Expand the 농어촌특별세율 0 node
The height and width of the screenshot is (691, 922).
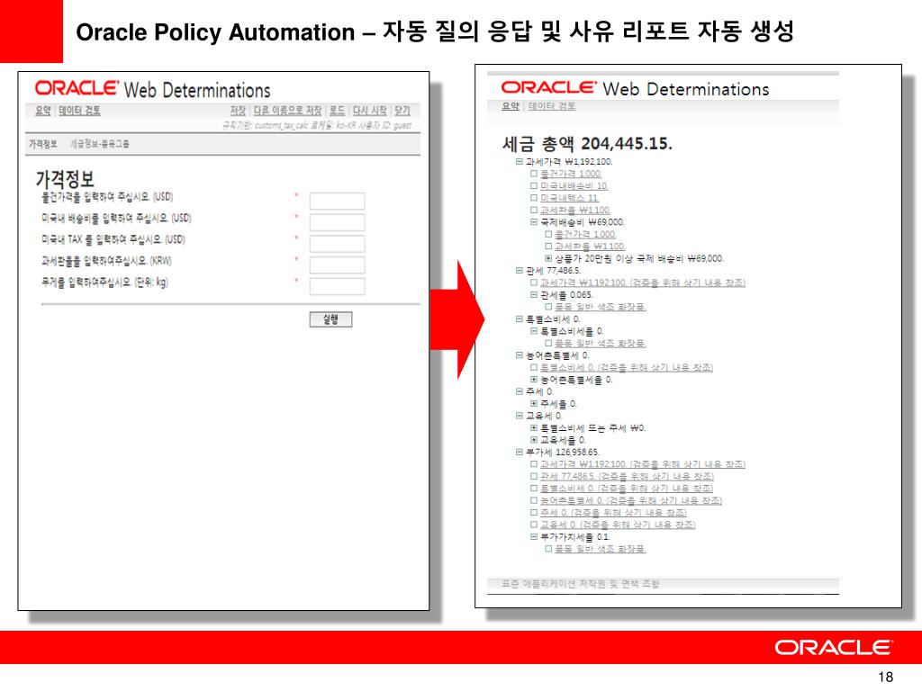pyautogui.click(x=534, y=380)
